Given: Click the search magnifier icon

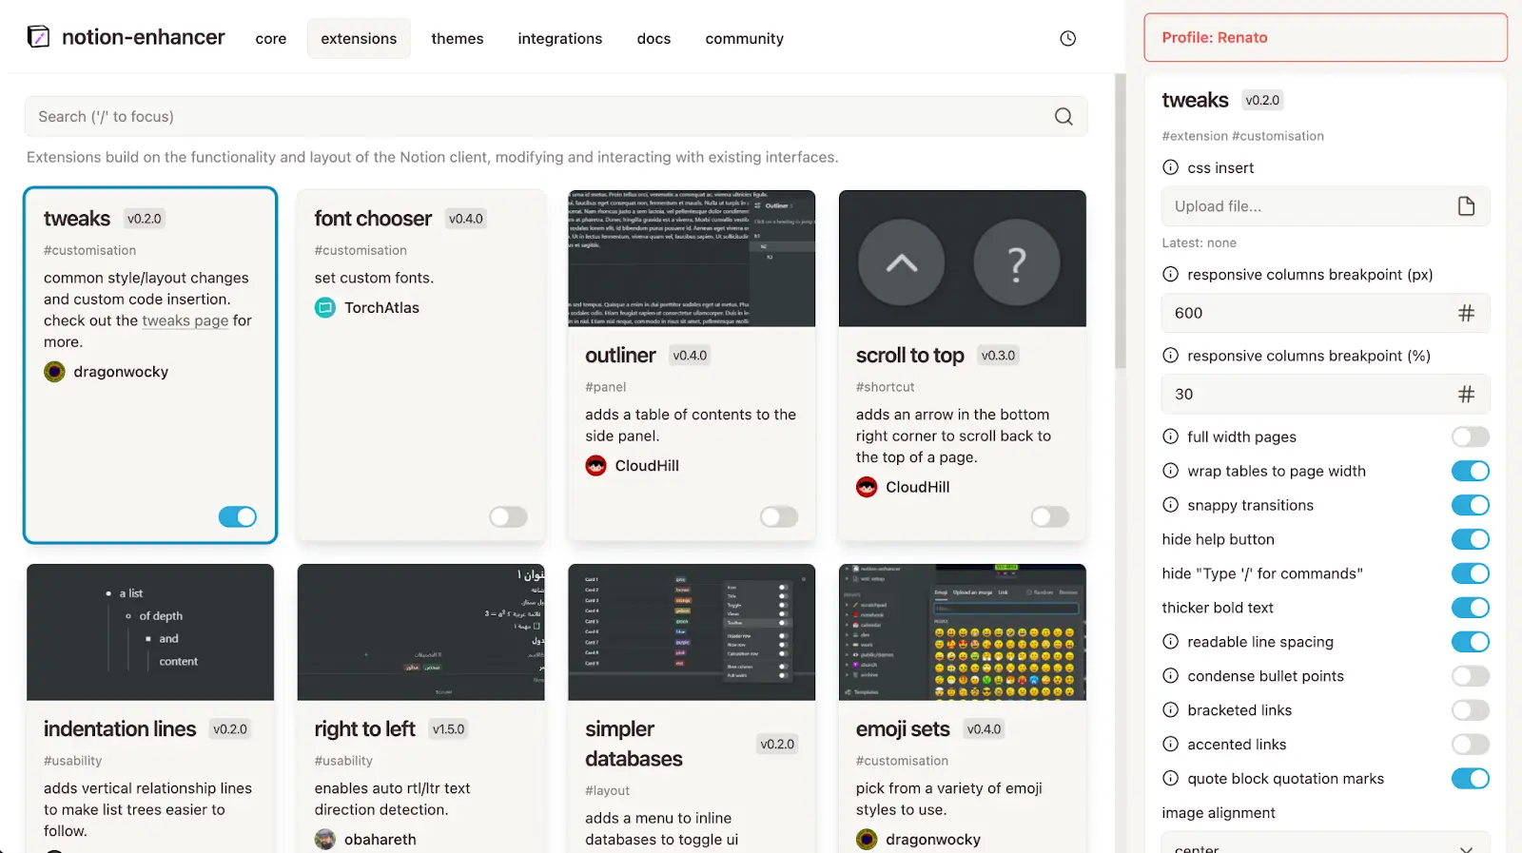Looking at the screenshot, I should [x=1063, y=116].
